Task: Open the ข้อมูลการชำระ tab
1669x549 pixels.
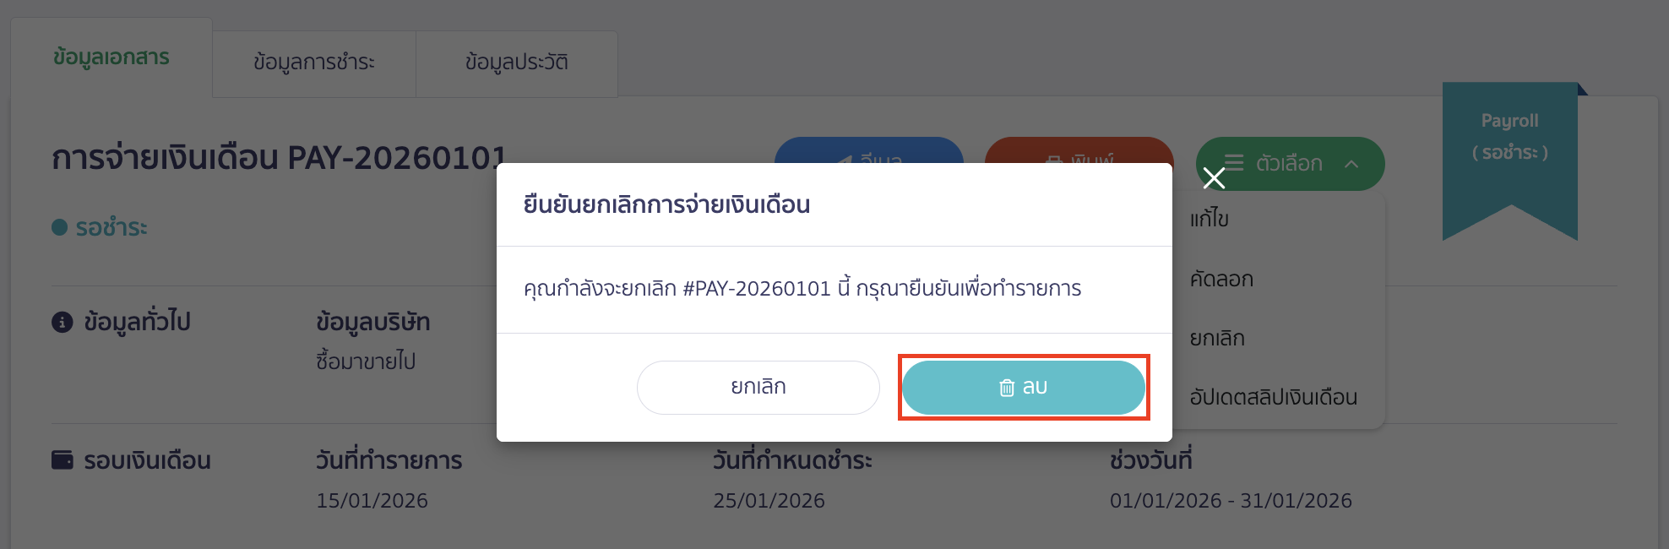Action: tap(313, 63)
